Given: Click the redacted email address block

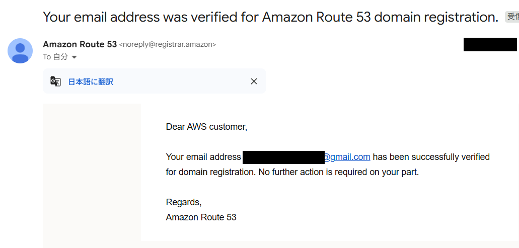Looking at the screenshot, I should coord(283,157).
